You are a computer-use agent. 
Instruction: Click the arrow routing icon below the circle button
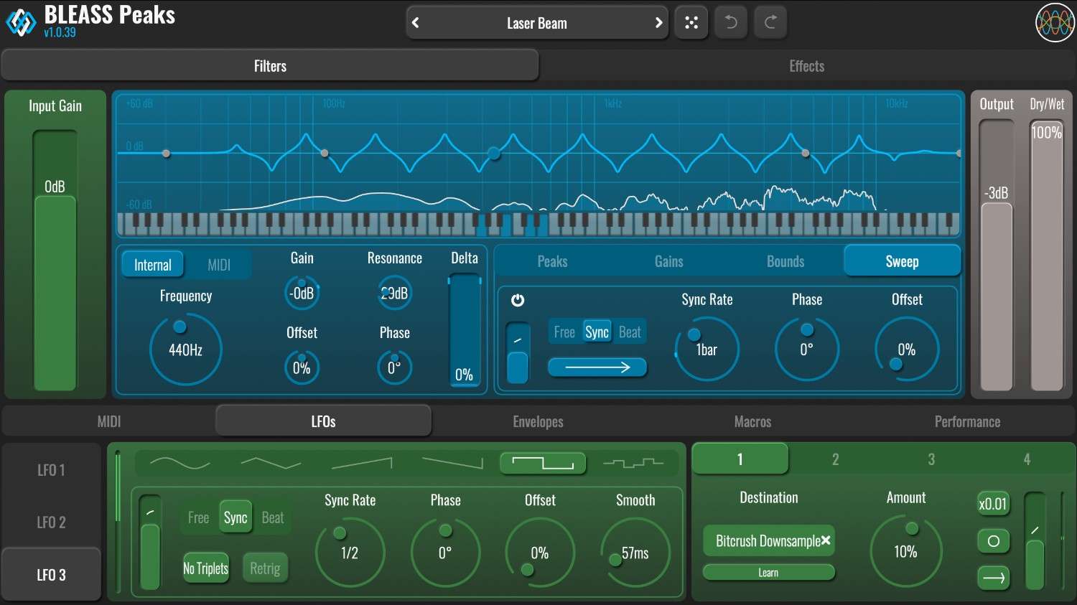click(994, 577)
